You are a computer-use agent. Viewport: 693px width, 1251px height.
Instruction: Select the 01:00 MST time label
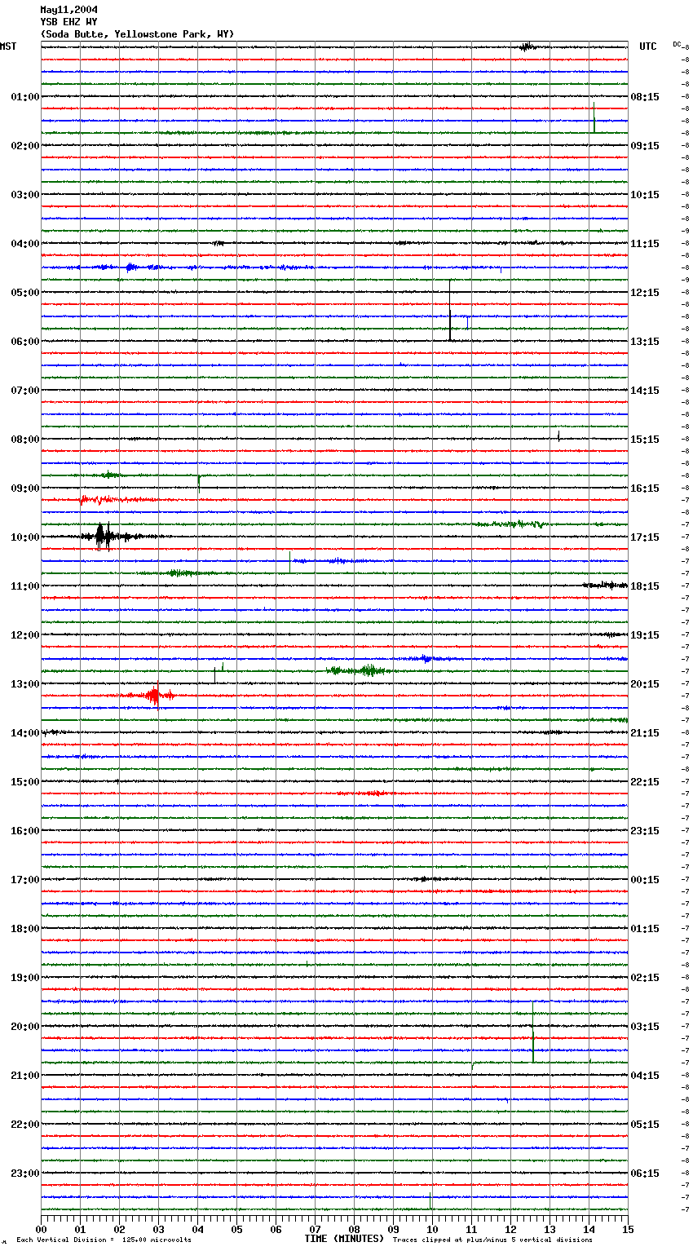click(25, 97)
